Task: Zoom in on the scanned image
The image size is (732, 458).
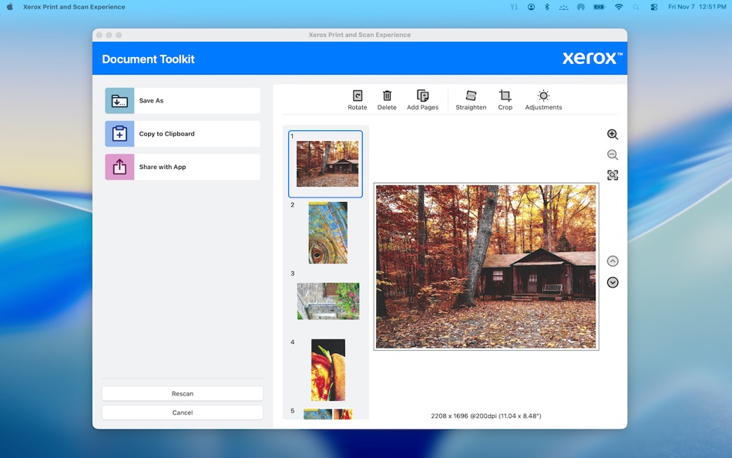Action: (612, 133)
